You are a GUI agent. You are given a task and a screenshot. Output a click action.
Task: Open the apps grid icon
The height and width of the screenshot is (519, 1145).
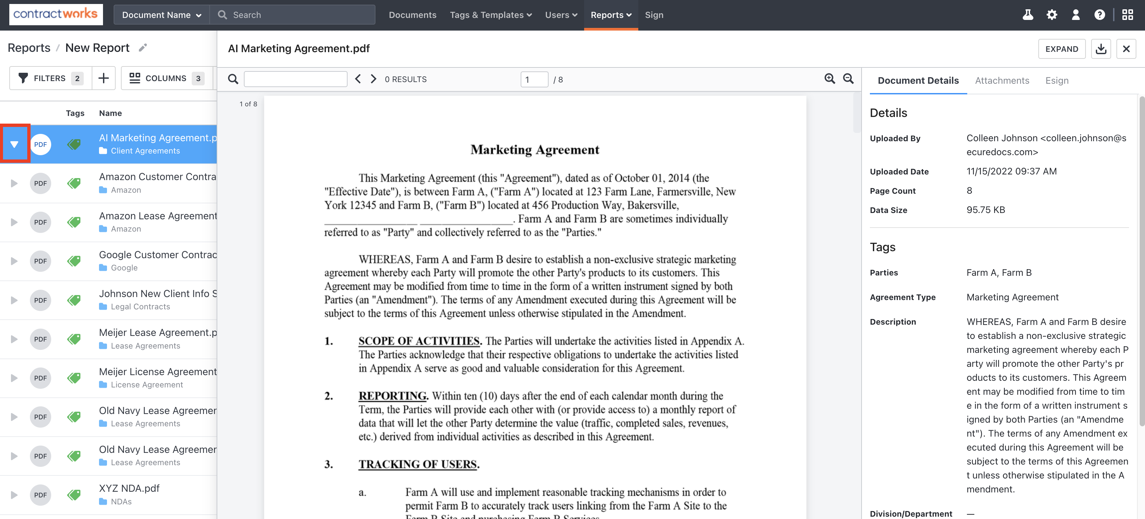(x=1127, y=15)
